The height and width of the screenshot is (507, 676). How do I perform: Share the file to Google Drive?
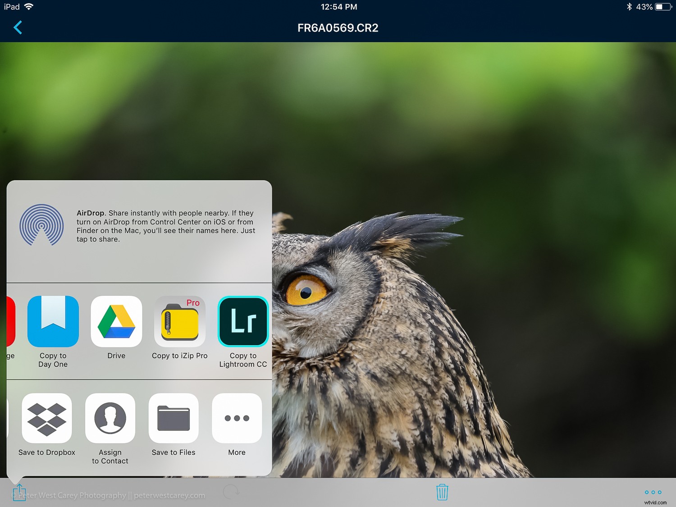coord(116,322)
